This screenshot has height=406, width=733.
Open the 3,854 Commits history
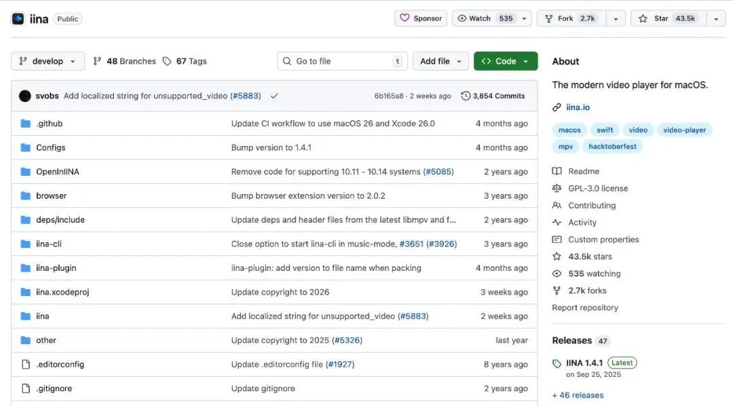[x=493, y=96]
